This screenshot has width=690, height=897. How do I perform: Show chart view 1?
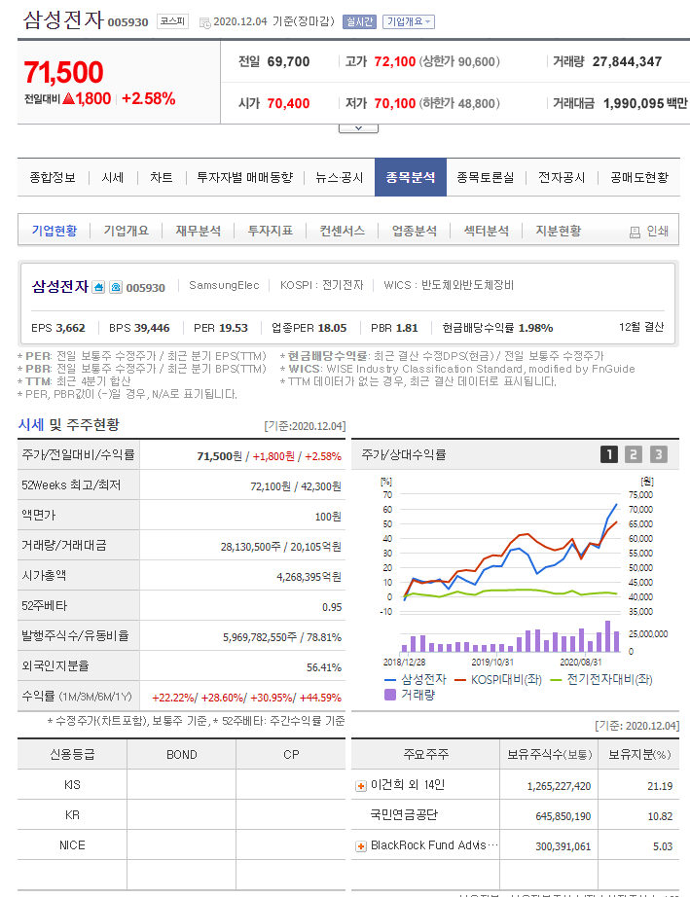point(609,454)
